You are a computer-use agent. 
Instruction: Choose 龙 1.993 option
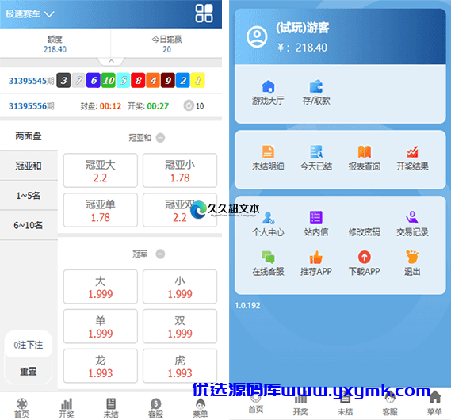(x=101, y=366)
